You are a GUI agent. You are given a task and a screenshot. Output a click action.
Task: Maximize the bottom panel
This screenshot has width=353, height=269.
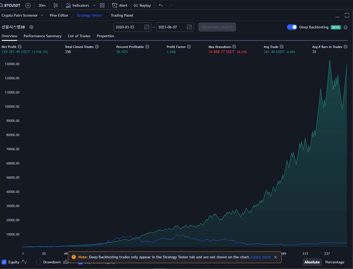pyautogui.click(x=347, y=16)
